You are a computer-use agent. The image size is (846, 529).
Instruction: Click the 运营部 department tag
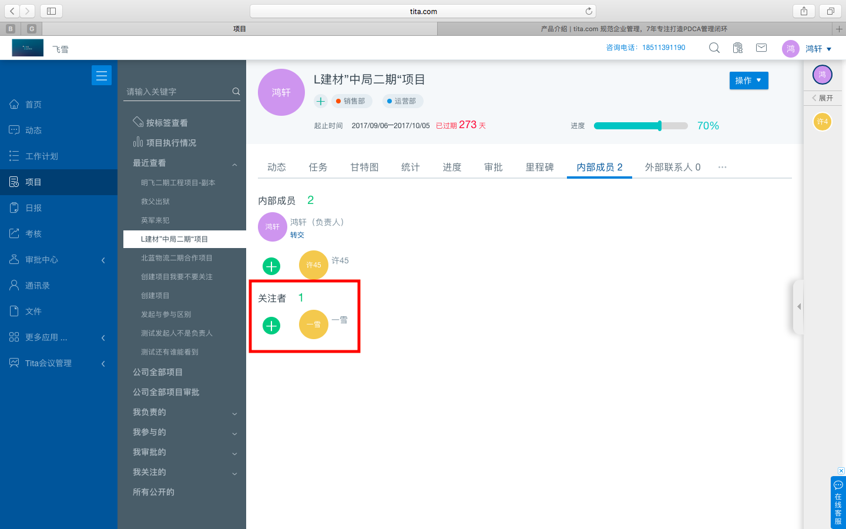(x=402, y=101)
